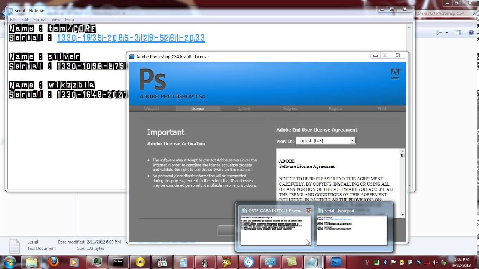Click the Adobe logo in installer header
The height and width of the screenshot is (269, 479).
[x=395, y=74]
